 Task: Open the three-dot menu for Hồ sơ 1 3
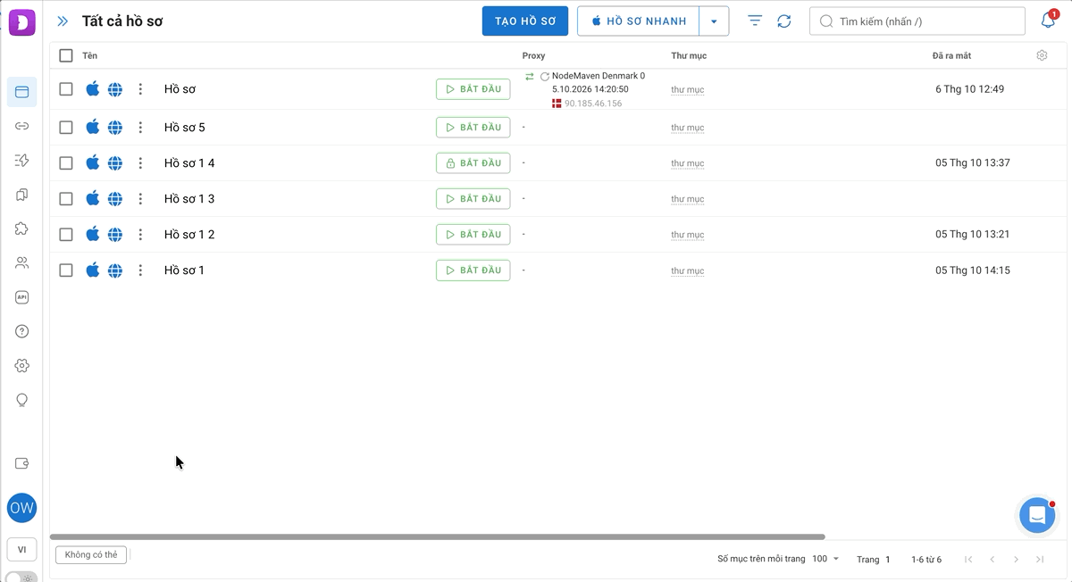[x=140, y=199]
